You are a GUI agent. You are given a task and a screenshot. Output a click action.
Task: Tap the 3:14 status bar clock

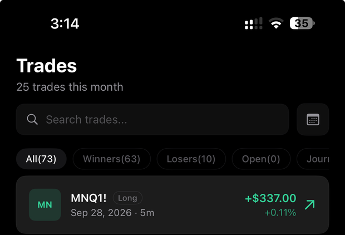pos(65,23)
